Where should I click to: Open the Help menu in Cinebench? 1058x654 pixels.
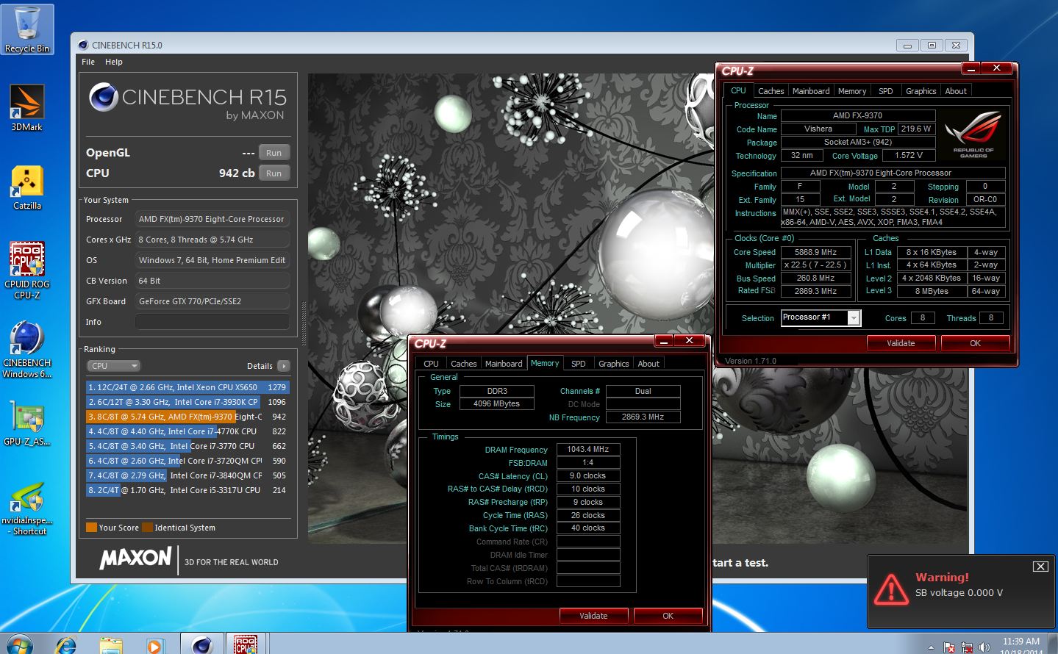[x=114, y=62]
